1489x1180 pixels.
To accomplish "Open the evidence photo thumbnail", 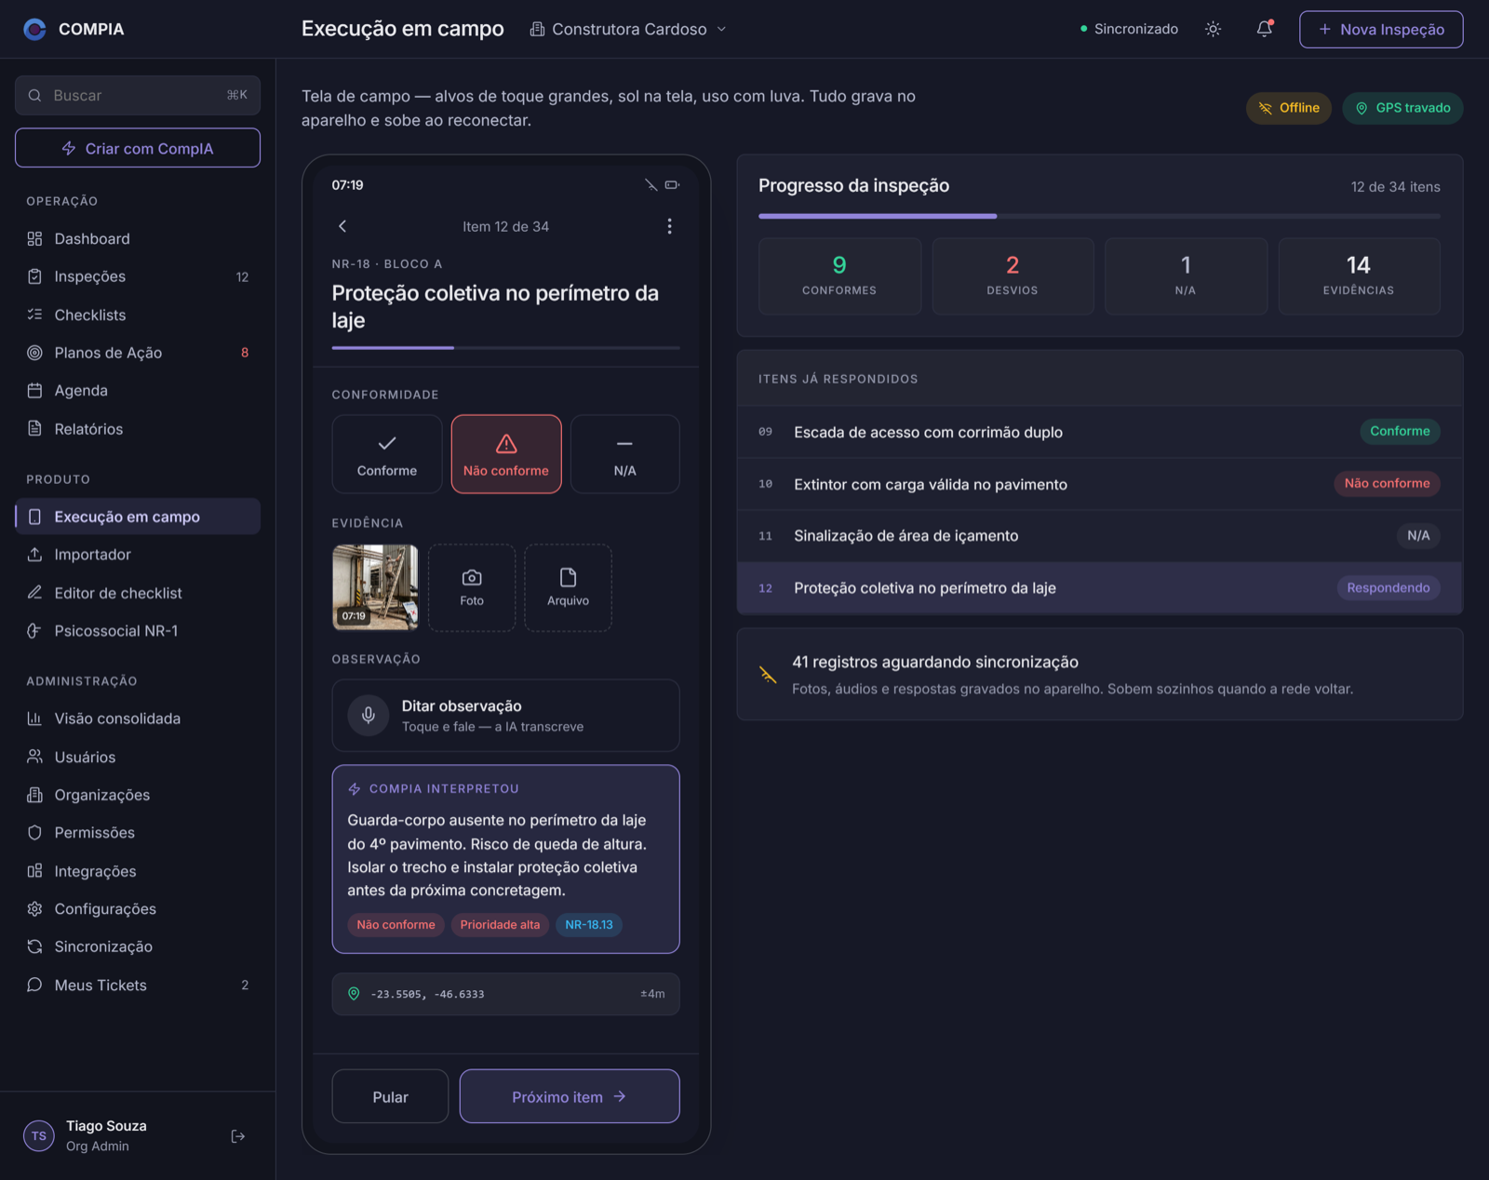I will pos(375,588).
